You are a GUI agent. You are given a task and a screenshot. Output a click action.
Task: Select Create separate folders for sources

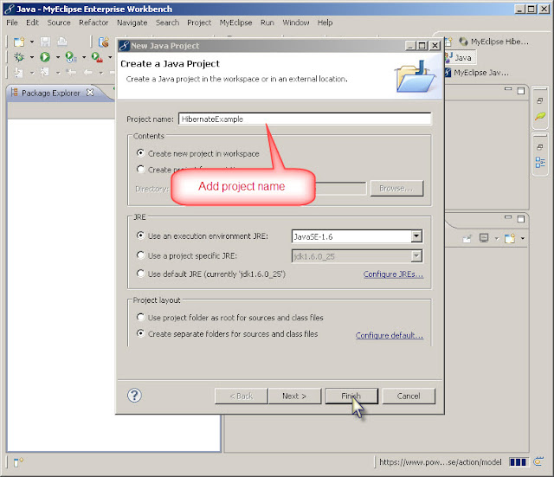140,333
